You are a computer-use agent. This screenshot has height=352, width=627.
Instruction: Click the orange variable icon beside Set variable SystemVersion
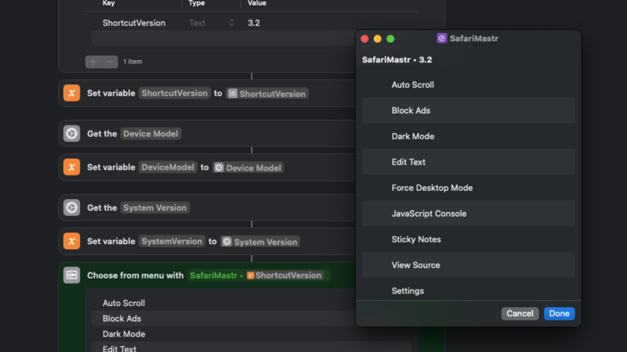[72, 241]
